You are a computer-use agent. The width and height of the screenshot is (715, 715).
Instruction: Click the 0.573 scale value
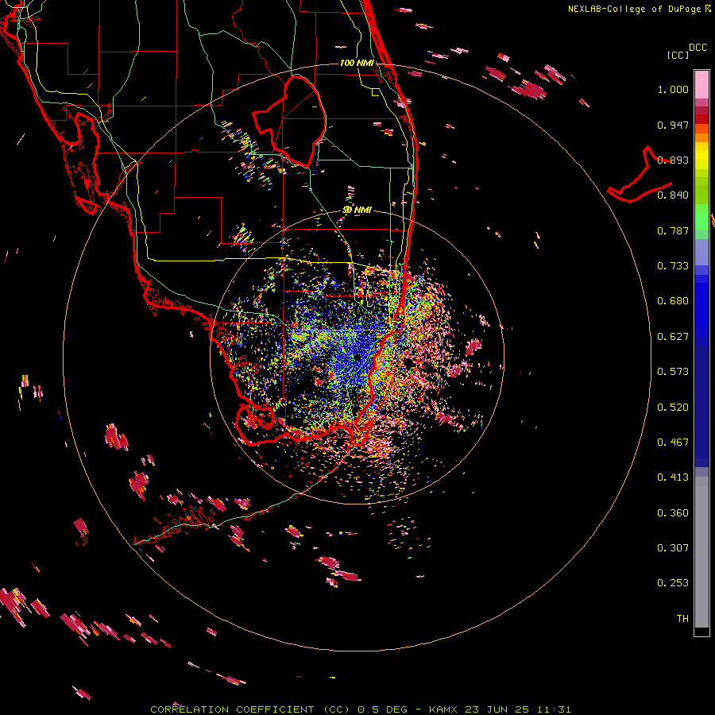click(x=673, y=372)
